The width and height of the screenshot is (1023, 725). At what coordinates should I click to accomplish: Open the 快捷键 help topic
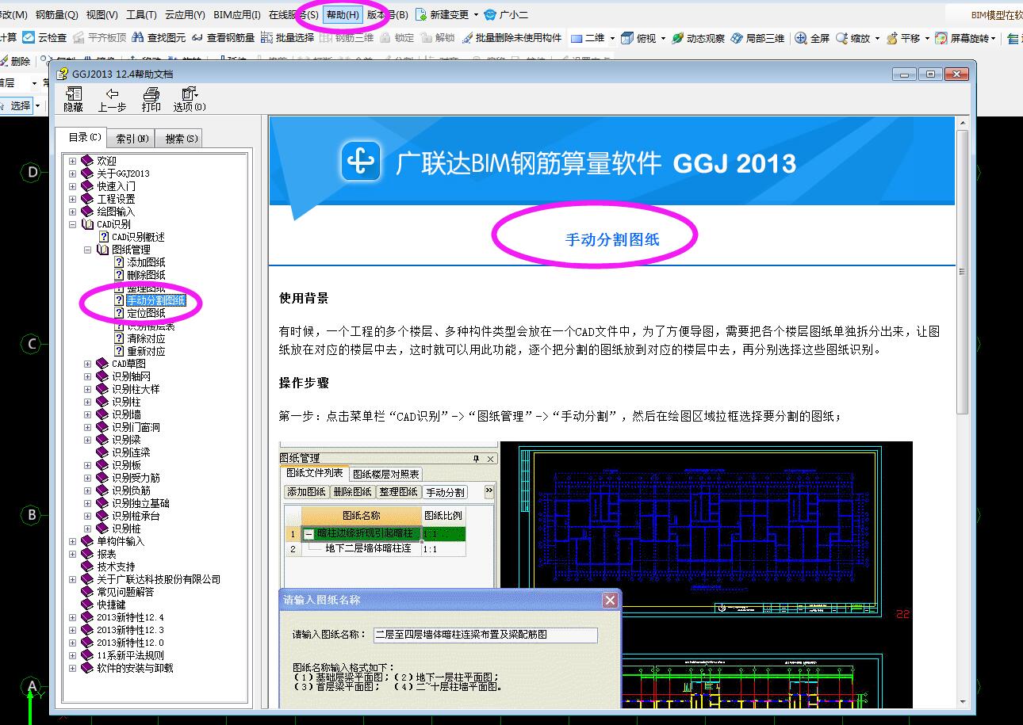click(x=111, y=605)
